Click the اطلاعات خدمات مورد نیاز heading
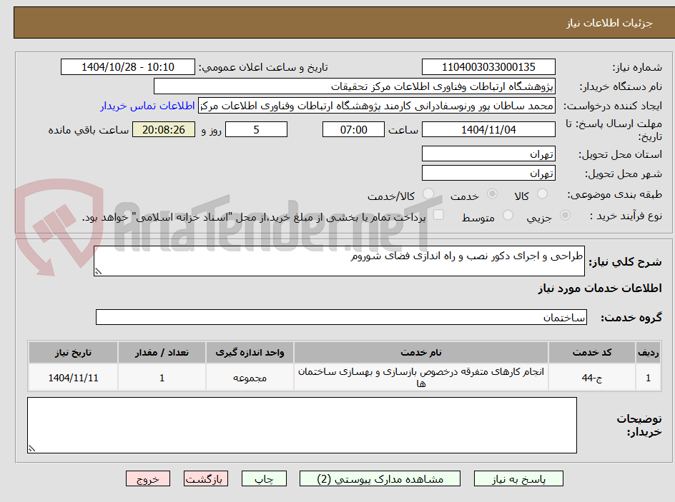Viewport: 675px width, 502px height. coord(600,288)
